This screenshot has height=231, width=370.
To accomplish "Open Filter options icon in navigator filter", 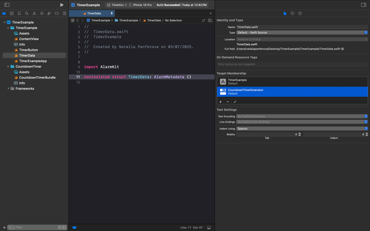I will (x=12, y=227).
